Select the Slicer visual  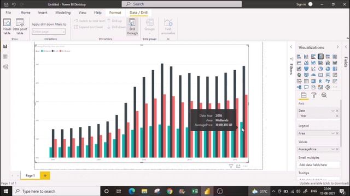[299, 81]
